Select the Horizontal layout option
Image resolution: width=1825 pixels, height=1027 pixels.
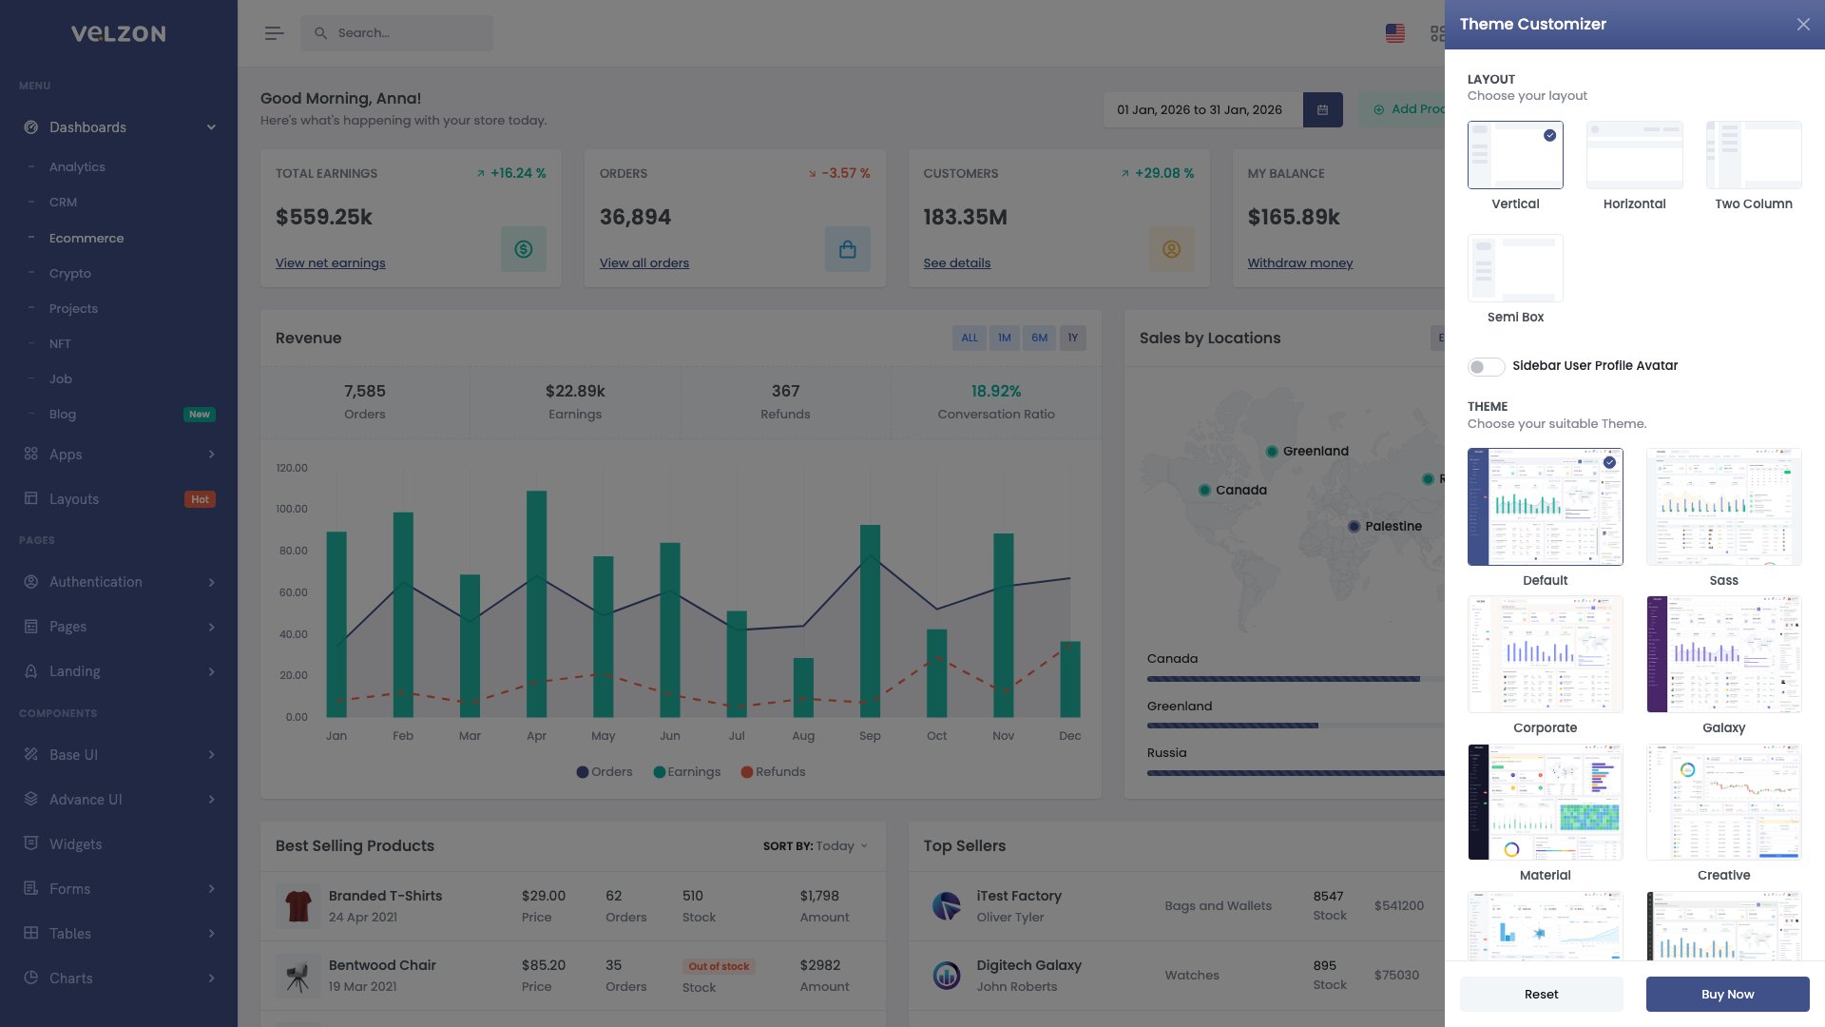coord(1634,155)
